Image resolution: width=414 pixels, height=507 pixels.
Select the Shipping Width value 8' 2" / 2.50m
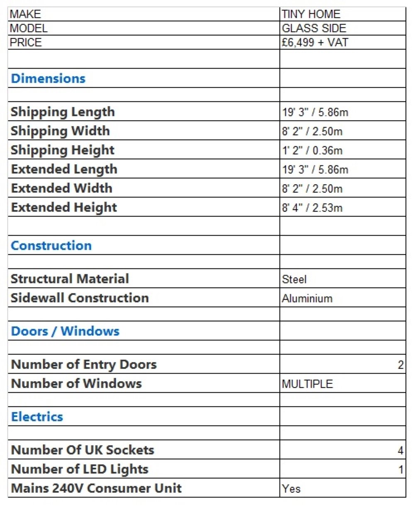pyautogui.click(x=312, y=132)
